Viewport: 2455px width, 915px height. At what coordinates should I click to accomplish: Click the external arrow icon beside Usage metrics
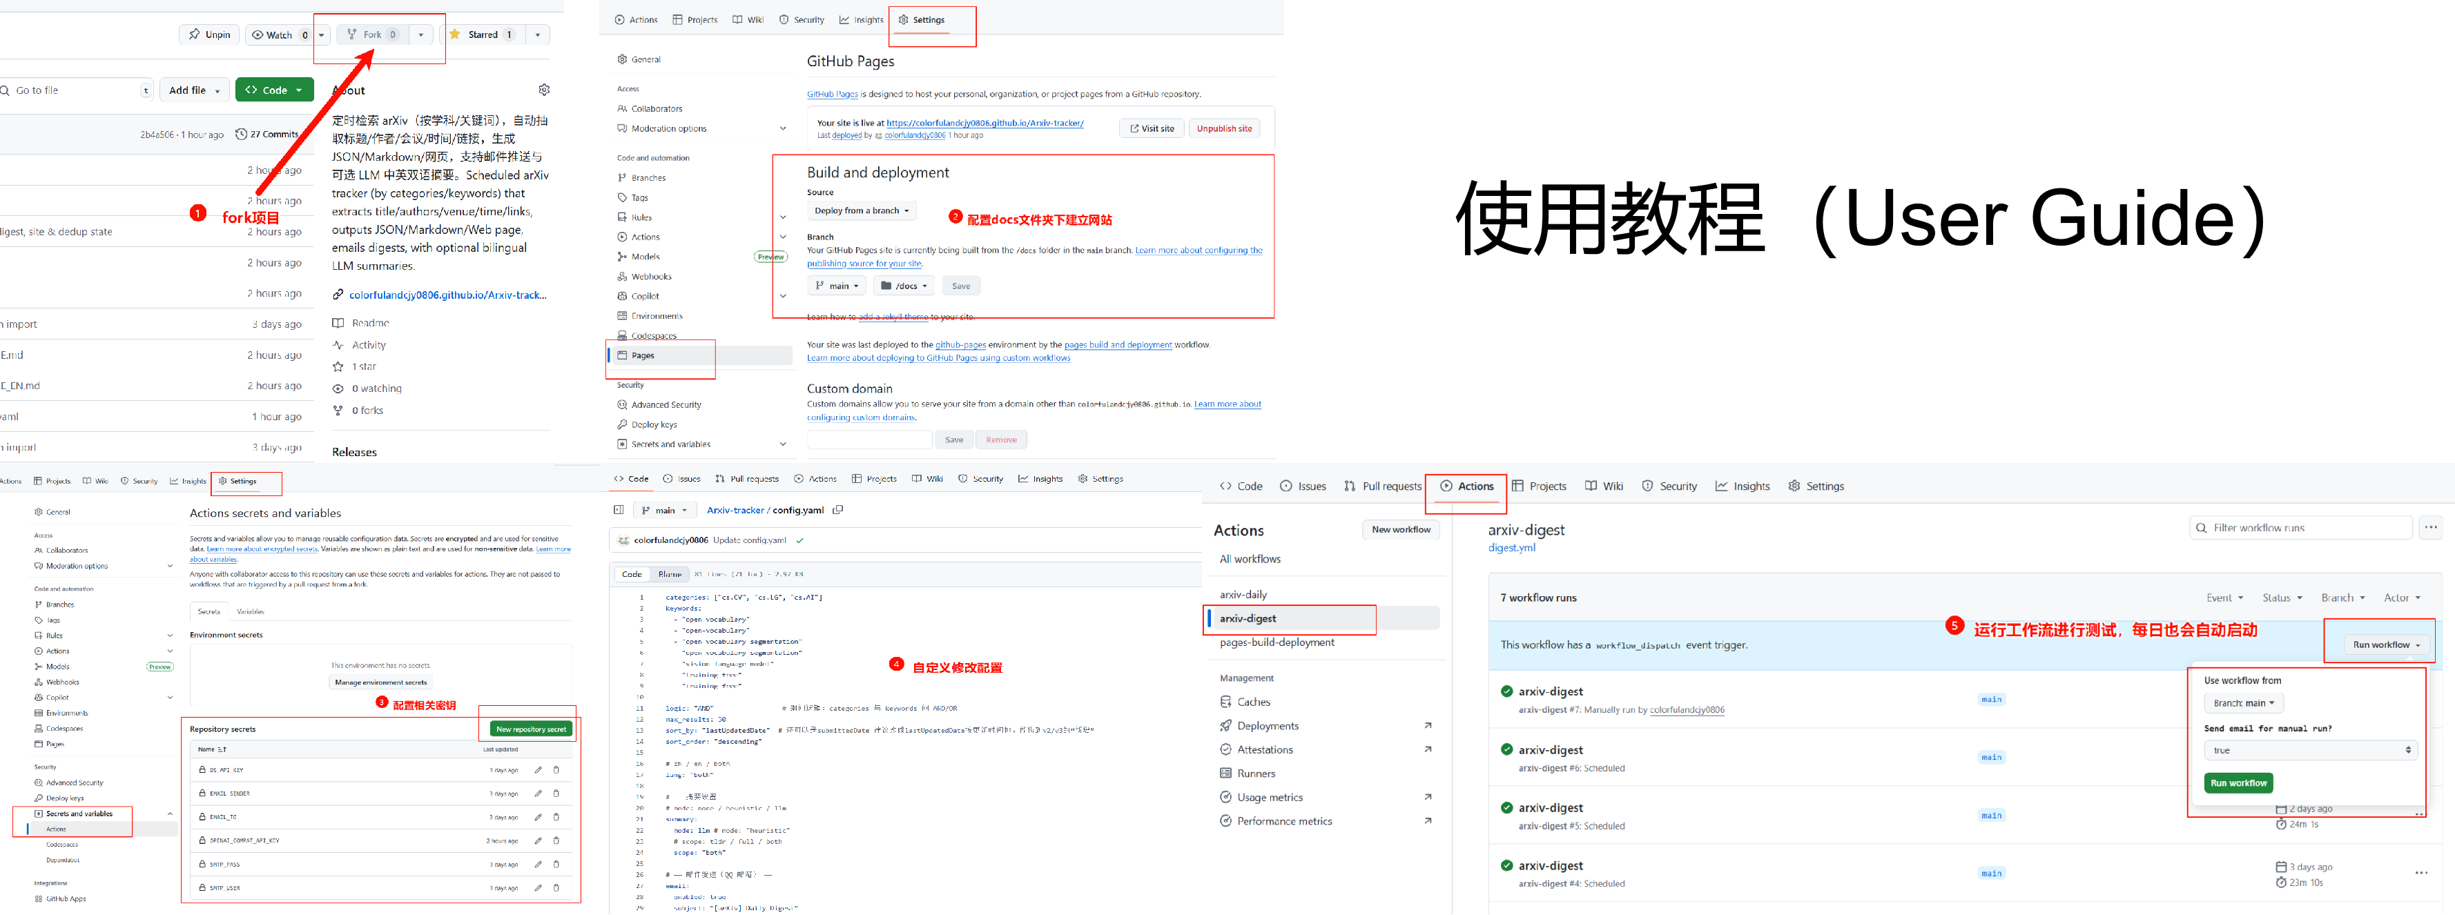[1428, 797]
